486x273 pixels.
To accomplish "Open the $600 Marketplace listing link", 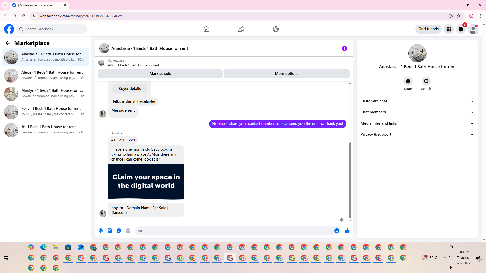I will [x=133, y=65].
